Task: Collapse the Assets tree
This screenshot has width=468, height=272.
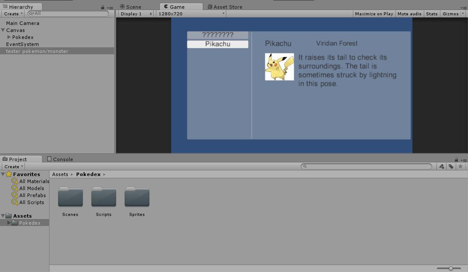Action: (3, 215)
